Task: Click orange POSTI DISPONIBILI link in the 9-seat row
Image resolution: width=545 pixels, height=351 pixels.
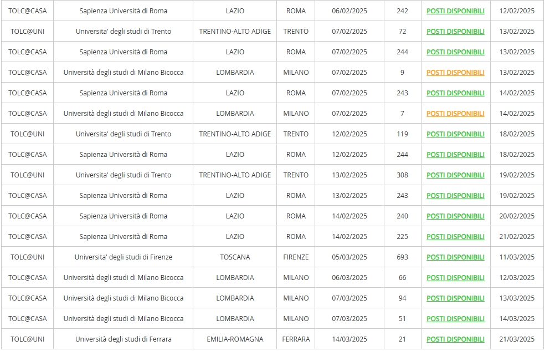Action: 455,72
